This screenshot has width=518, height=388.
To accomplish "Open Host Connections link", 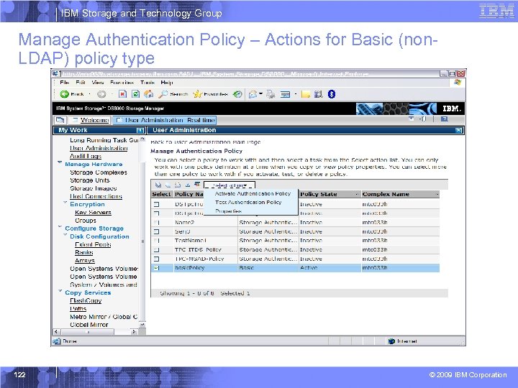I will coord(96,196).
